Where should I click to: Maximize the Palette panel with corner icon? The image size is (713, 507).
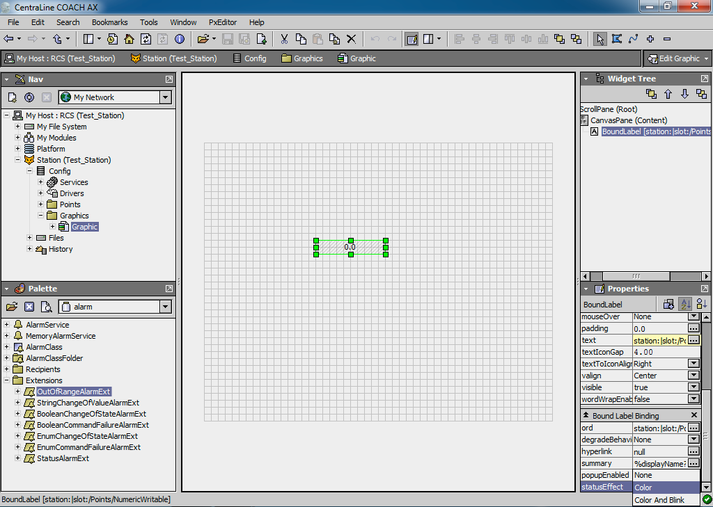[x=169, y=289]
